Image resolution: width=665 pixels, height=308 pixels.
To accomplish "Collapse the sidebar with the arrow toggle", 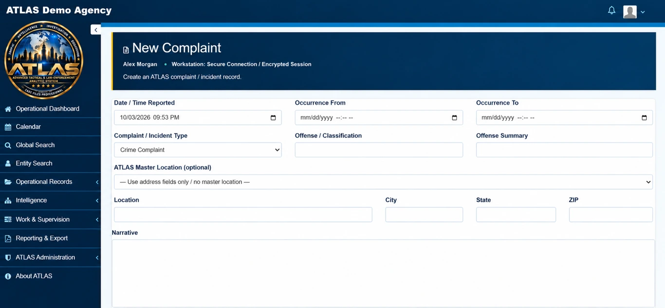I will (96, 30).
